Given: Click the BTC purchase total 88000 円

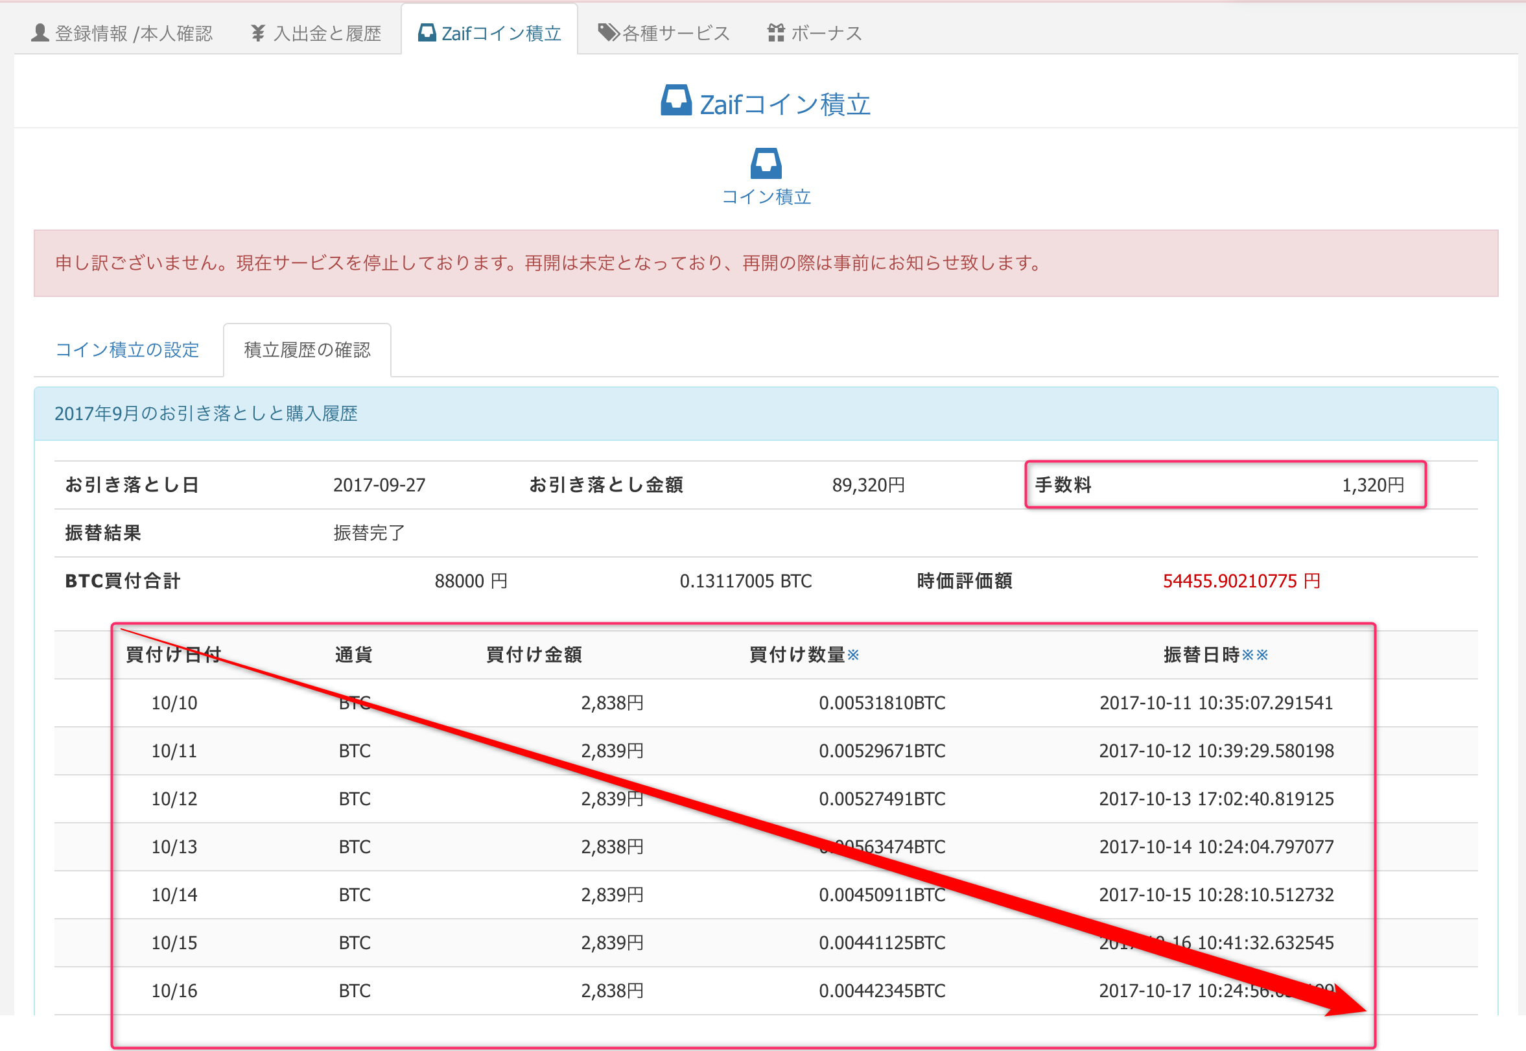Looking at the screenshot, I should 471,581.
